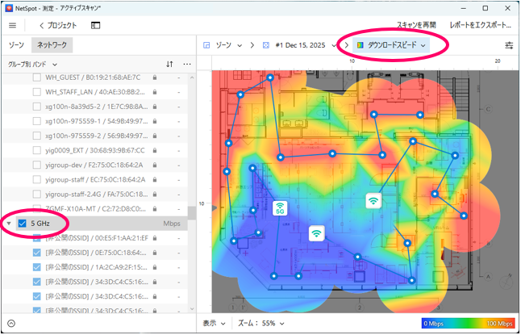This screenshot has height=335, width=521.
Task: Click the Mbps color gradient legend
Action: pos(468,323)
